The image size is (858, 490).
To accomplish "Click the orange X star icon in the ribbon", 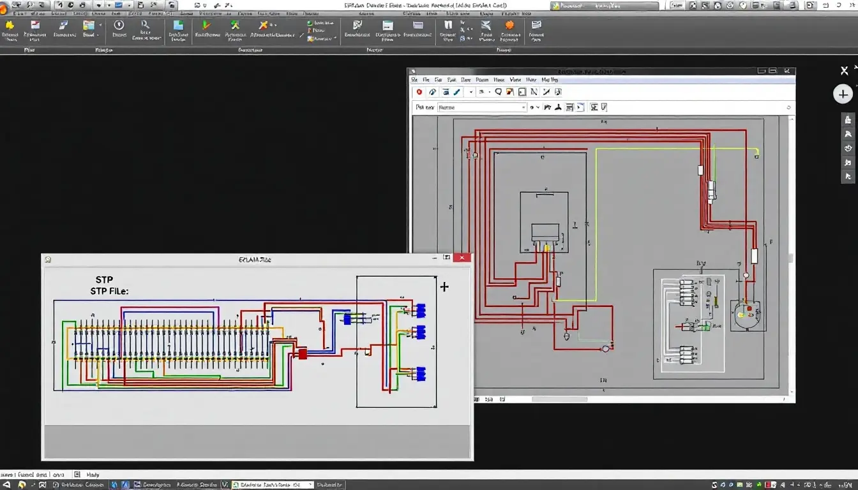I will click(263, 26).
